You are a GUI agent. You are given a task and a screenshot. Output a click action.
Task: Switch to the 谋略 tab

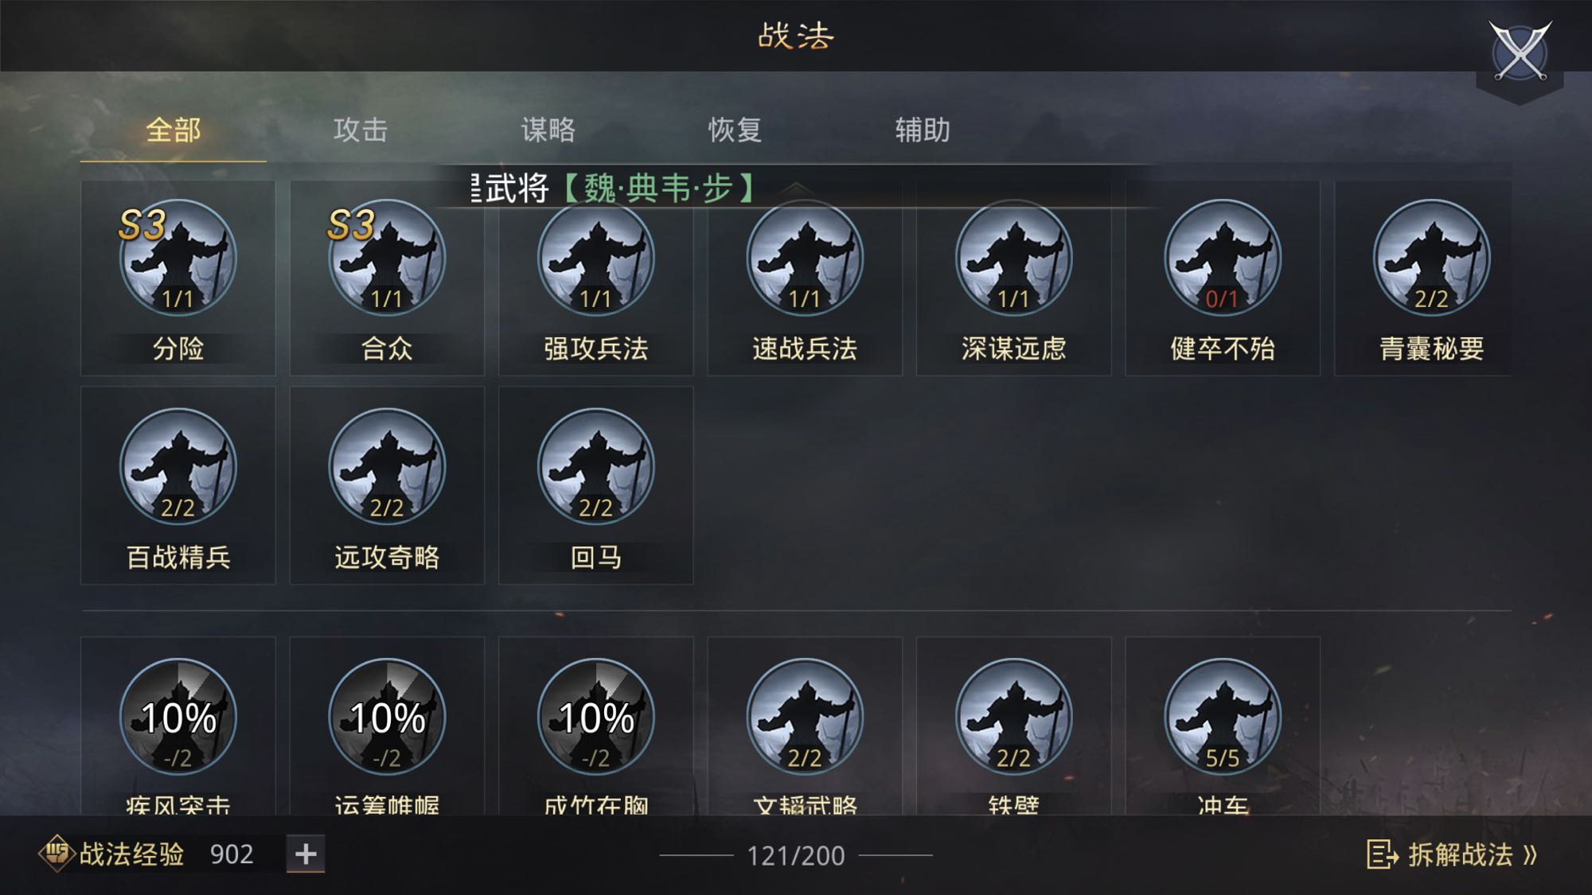click(548, 130)
